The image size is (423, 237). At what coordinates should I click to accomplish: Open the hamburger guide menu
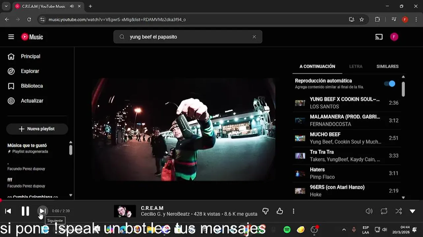click(x=11, y=37)
